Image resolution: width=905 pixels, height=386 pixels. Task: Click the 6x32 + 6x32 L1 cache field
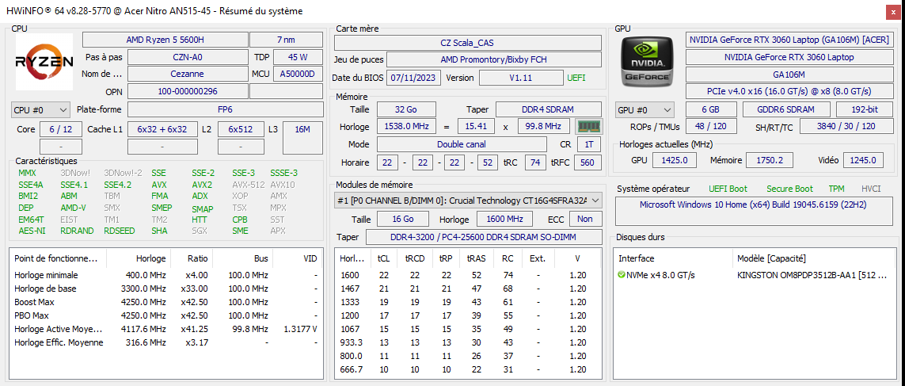tap(162, 129)
